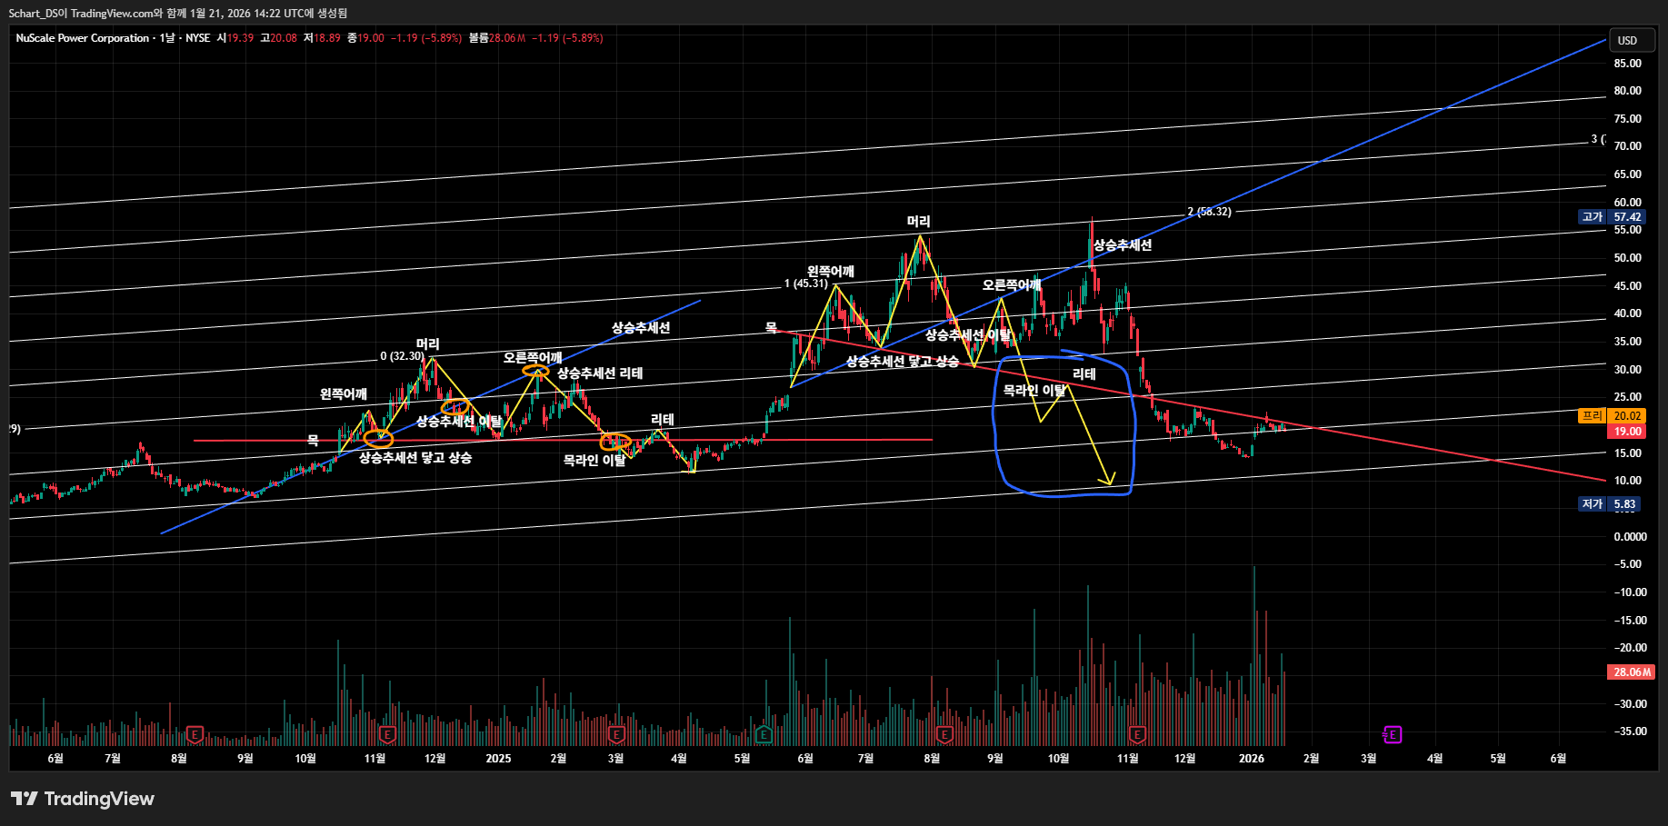Screen dimensions: 1668x826
Task: Click the '왼쪽어깨' label beside '1 (45.31)'
Action: tap(831, 272)
